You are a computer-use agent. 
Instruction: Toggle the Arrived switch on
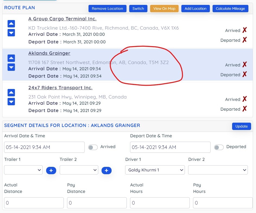(93, 147)
